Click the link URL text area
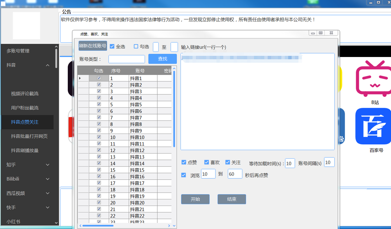Image resolution: width=391 pixels, height=229 pixels. 257,101
